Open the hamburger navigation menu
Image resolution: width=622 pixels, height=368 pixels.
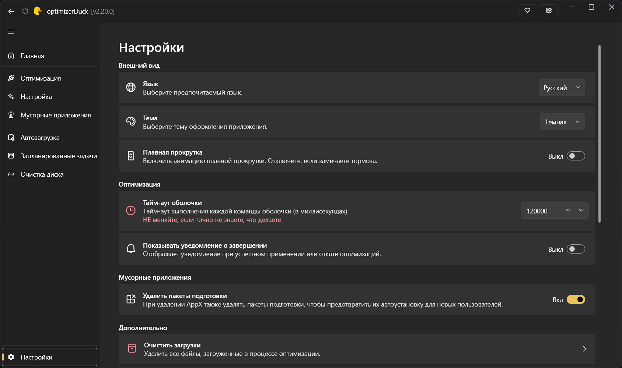click(x=11, y=32)
